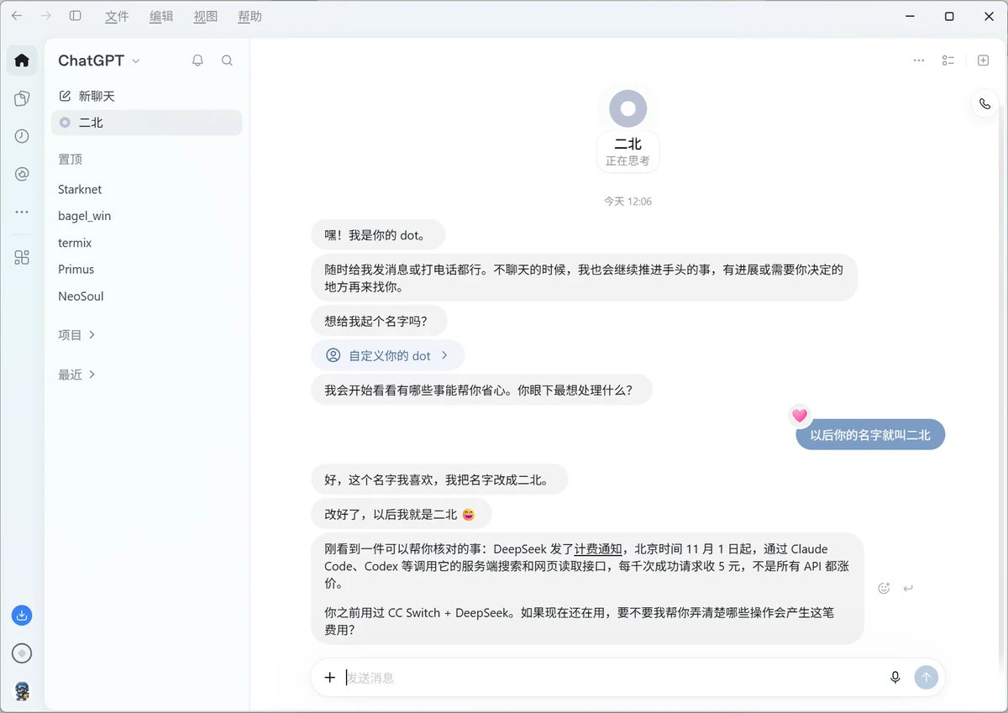This screenshot has width=1008, height=713.
Task: Open the 视图 menu
Action: coord(206,16)
